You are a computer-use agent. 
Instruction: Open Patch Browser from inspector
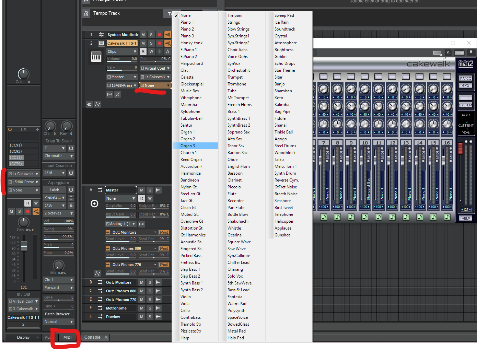pyautogui.click(x=59, y=314)
